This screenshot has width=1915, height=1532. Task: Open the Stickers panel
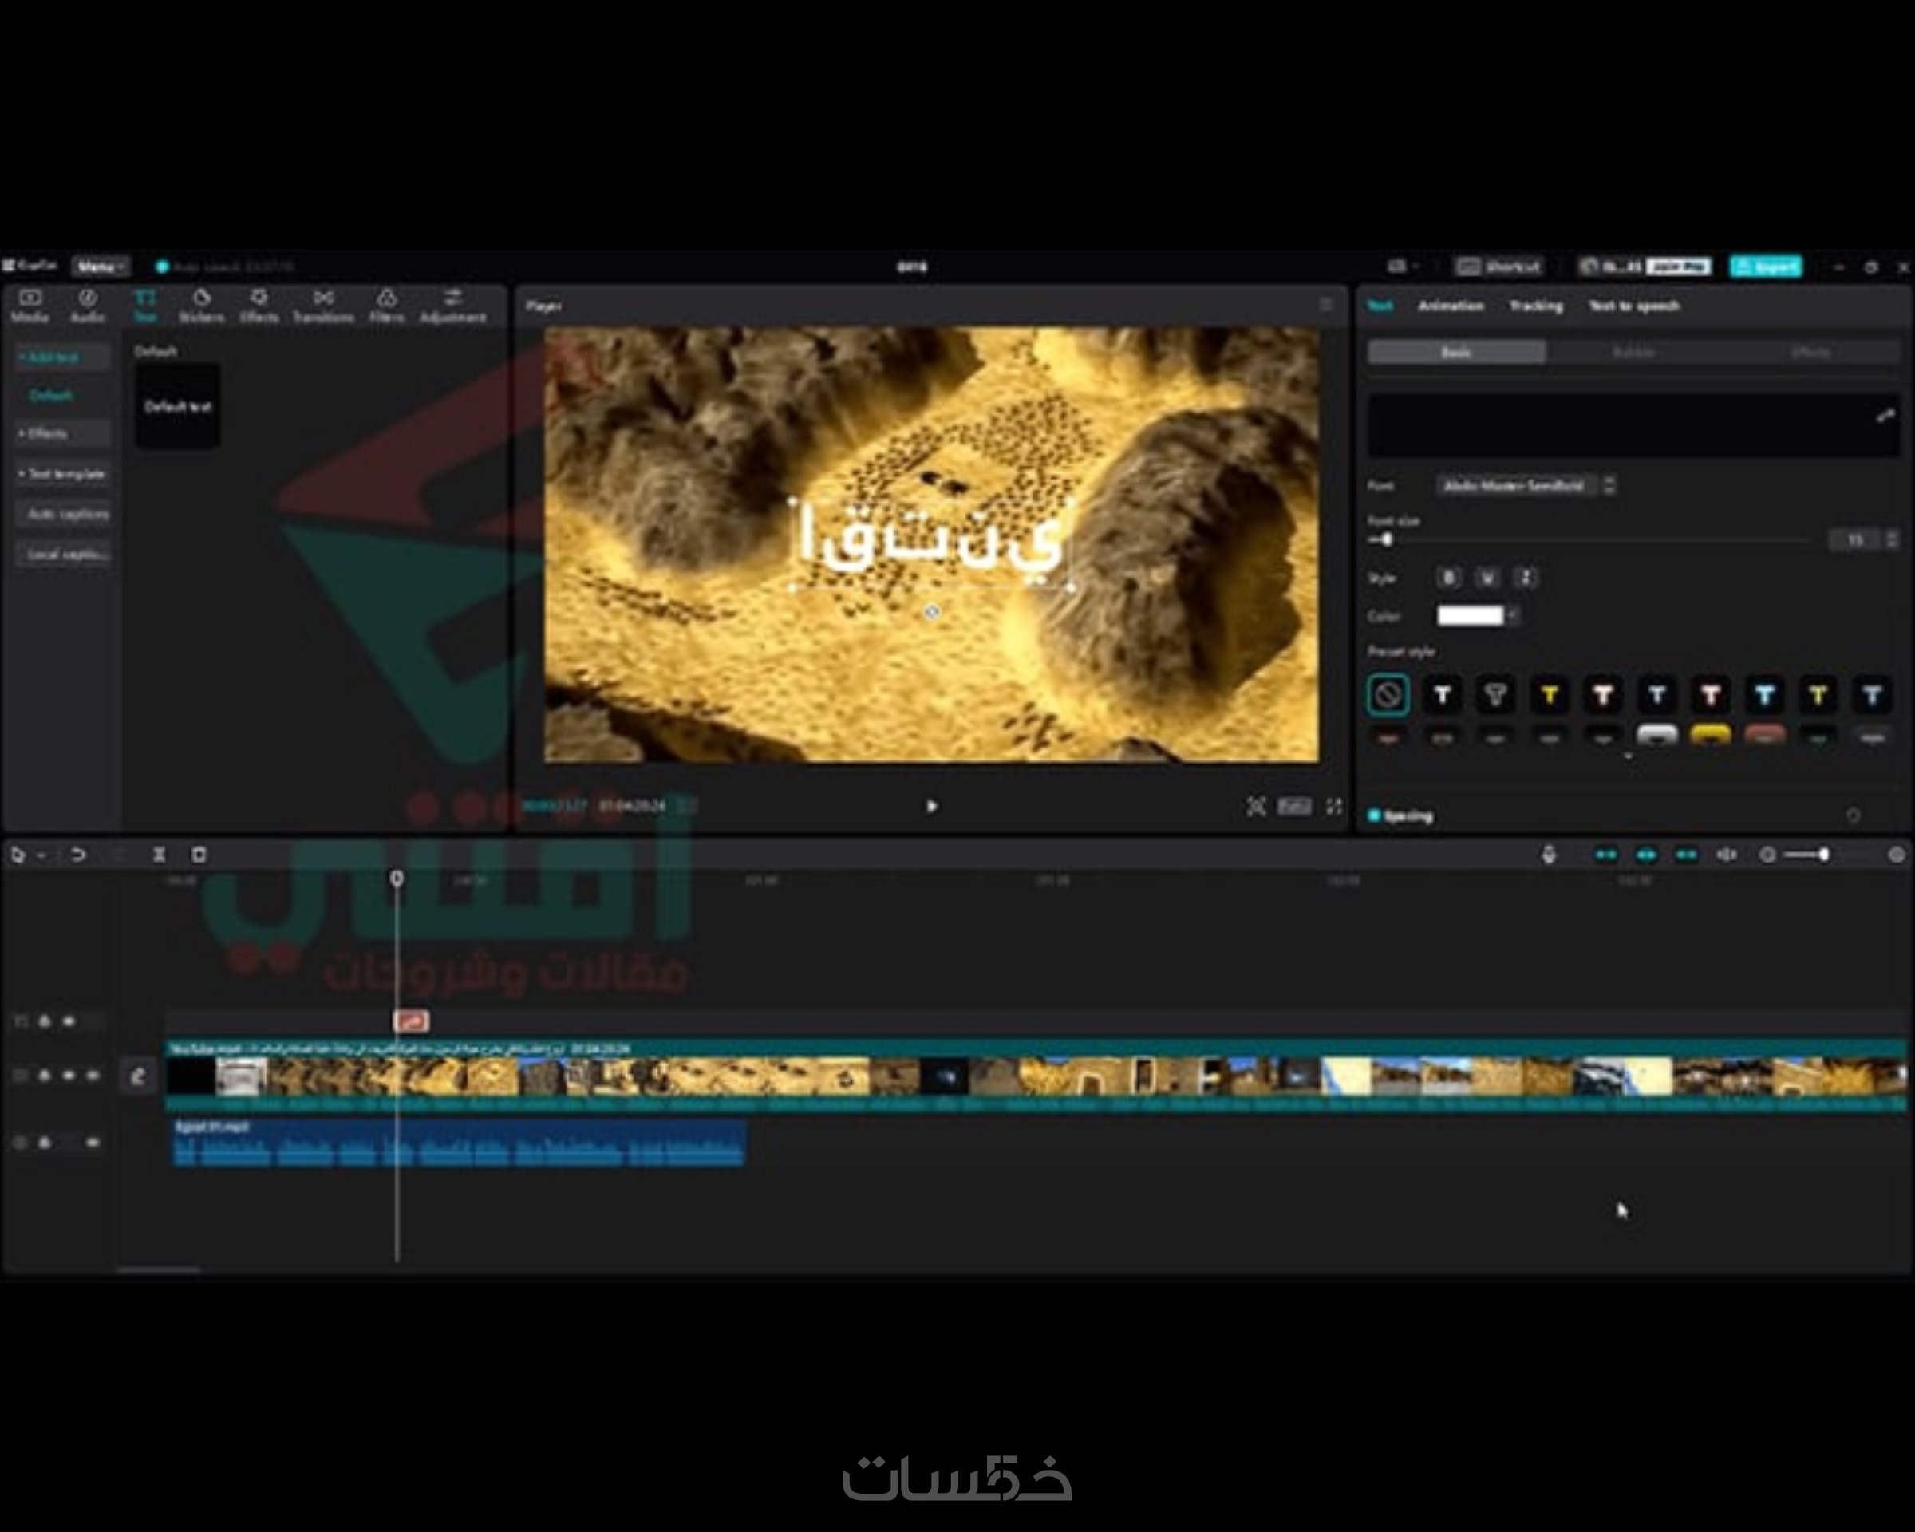click(202, 305)
